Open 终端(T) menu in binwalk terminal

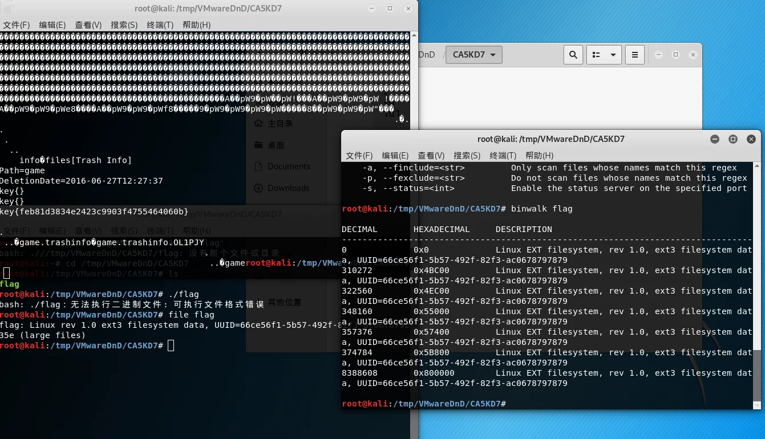coord(503,156)
